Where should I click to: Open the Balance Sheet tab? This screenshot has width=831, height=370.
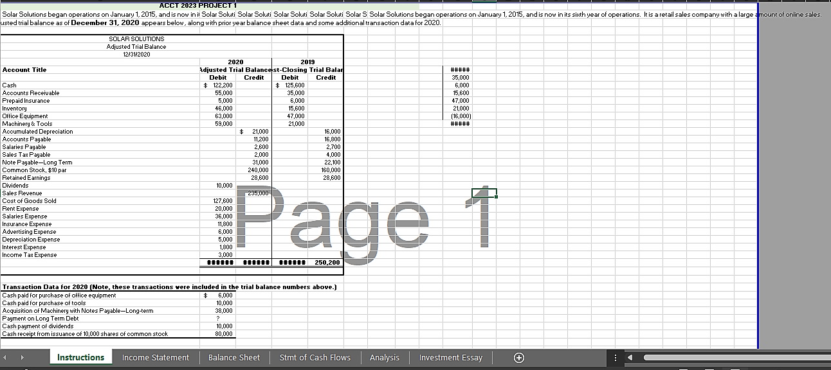click(235, 357)
